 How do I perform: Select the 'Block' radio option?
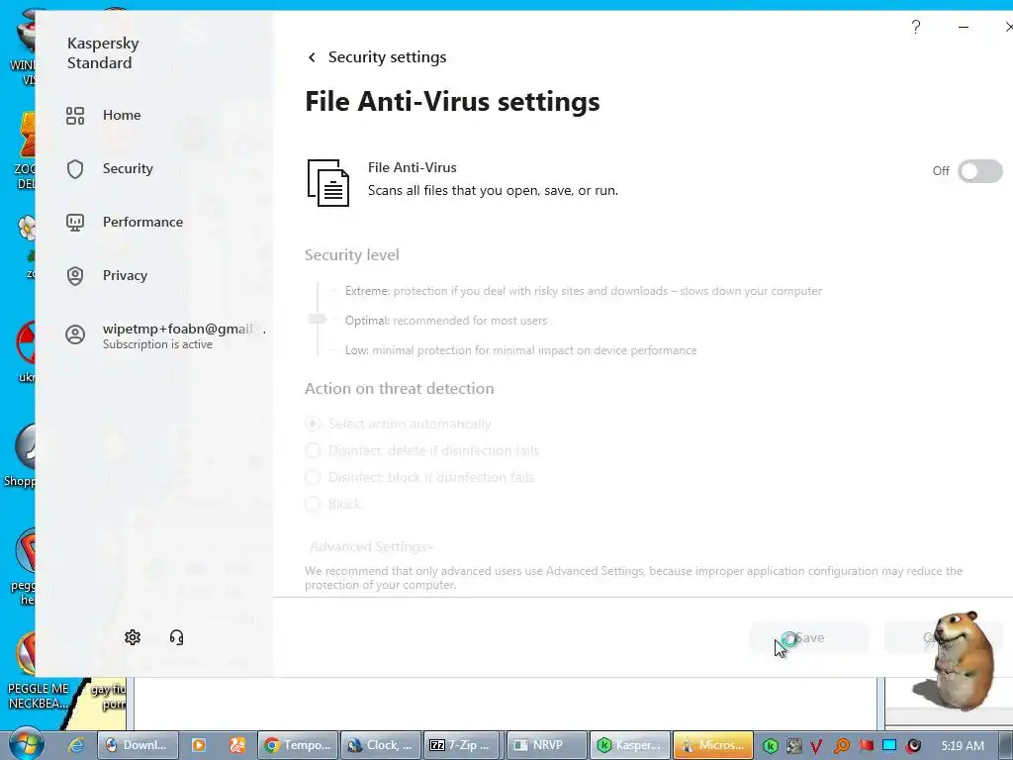pos(313,504)
